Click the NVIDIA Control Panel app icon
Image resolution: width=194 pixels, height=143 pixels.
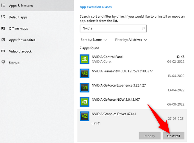tap(85, 59)
